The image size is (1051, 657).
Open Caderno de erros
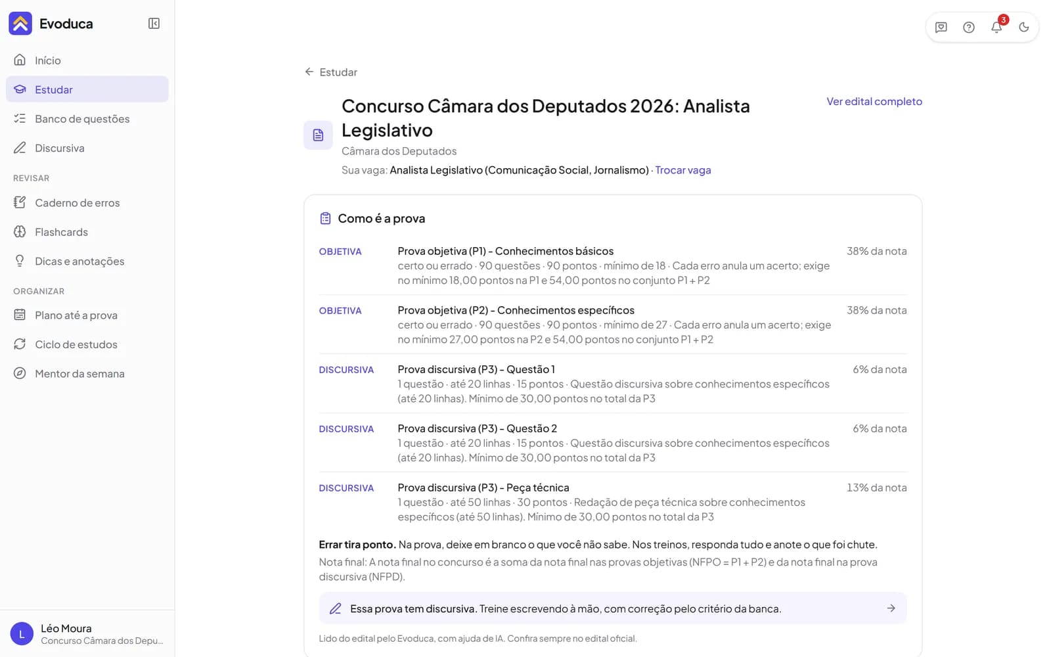click(x=87, y=203)
